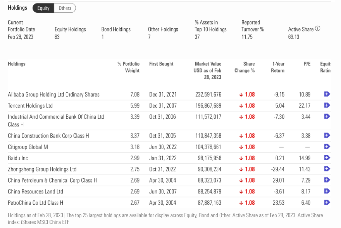Click equity rating icon for Baidu Inc
Screen dimensions: 341x228
(327, 158)
